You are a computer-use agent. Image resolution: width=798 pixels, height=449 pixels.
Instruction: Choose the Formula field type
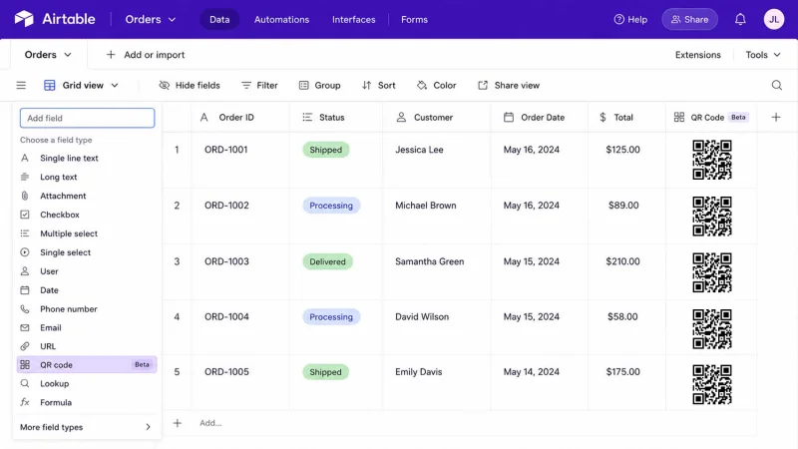pyautogui.click(x=87, y=402)
